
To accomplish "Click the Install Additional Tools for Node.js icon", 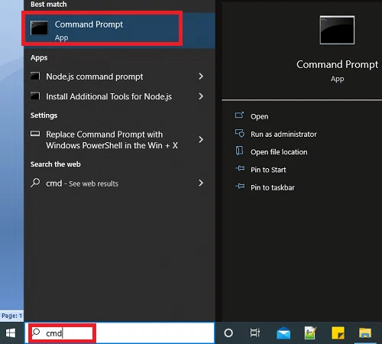I will click(x=35, y=96).
